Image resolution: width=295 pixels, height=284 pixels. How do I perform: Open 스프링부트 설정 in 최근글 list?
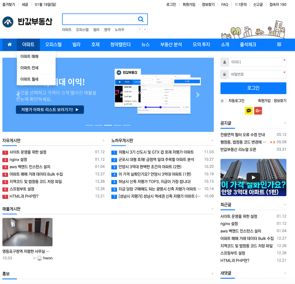pyautogui.click(x=233, y=253)
